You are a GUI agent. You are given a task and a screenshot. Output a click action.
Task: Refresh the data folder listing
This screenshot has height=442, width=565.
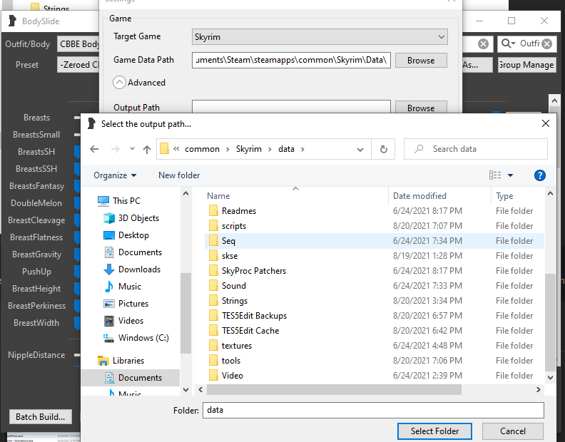click(x=383, y=149)
